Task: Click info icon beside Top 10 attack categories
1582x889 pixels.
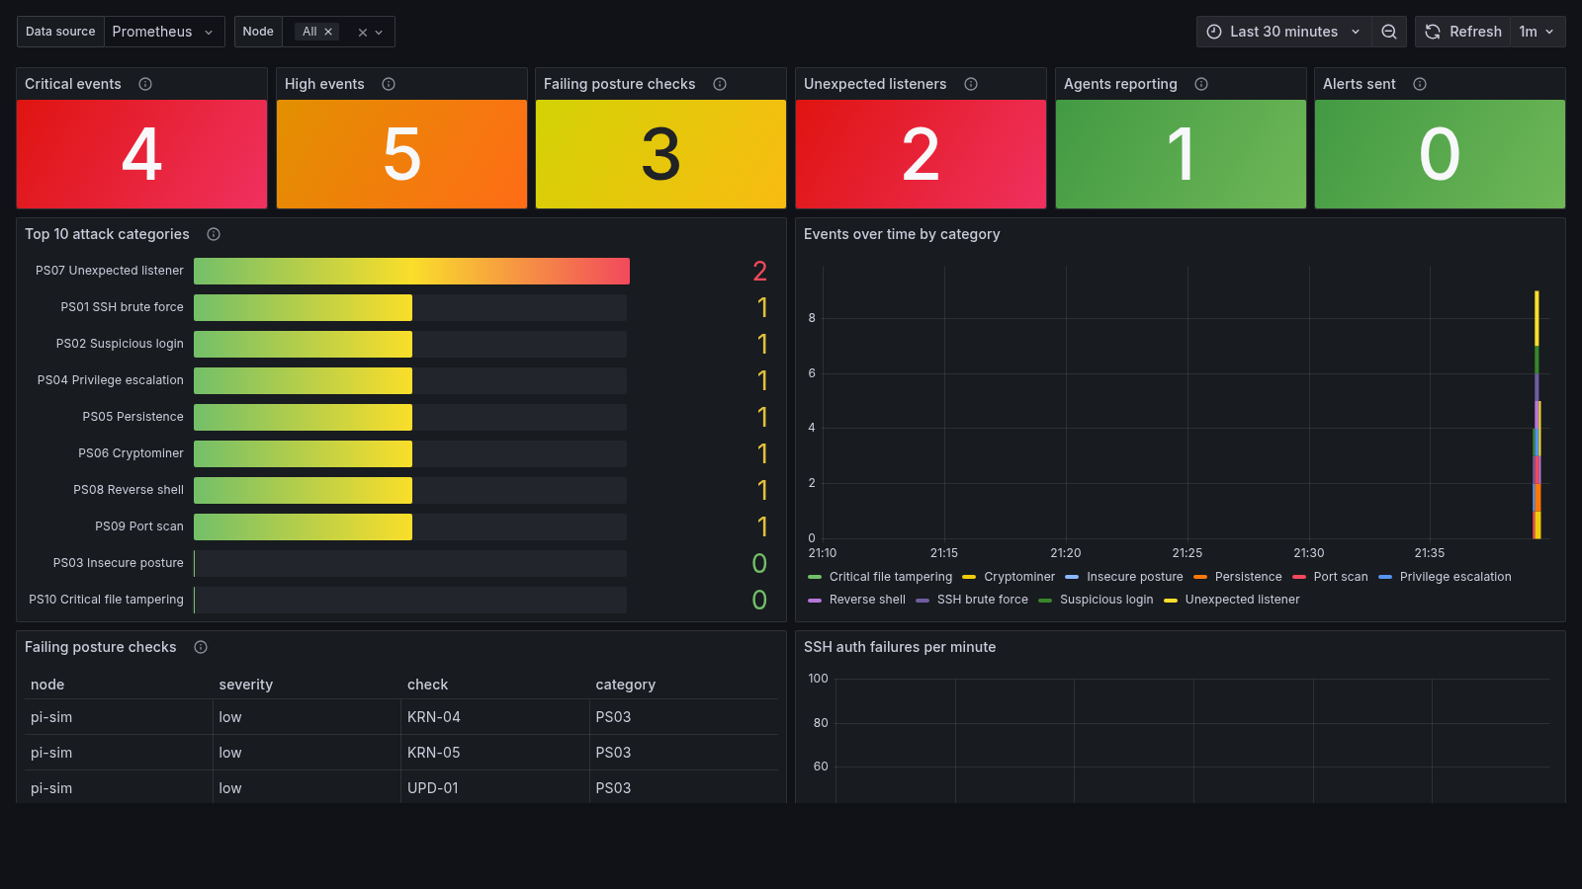Action: pos(214,234)
